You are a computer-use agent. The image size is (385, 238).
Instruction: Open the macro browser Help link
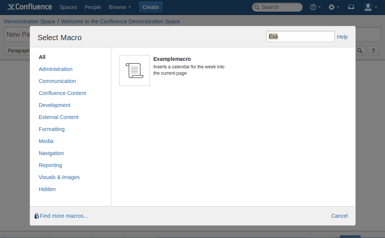tap(342, 37)
